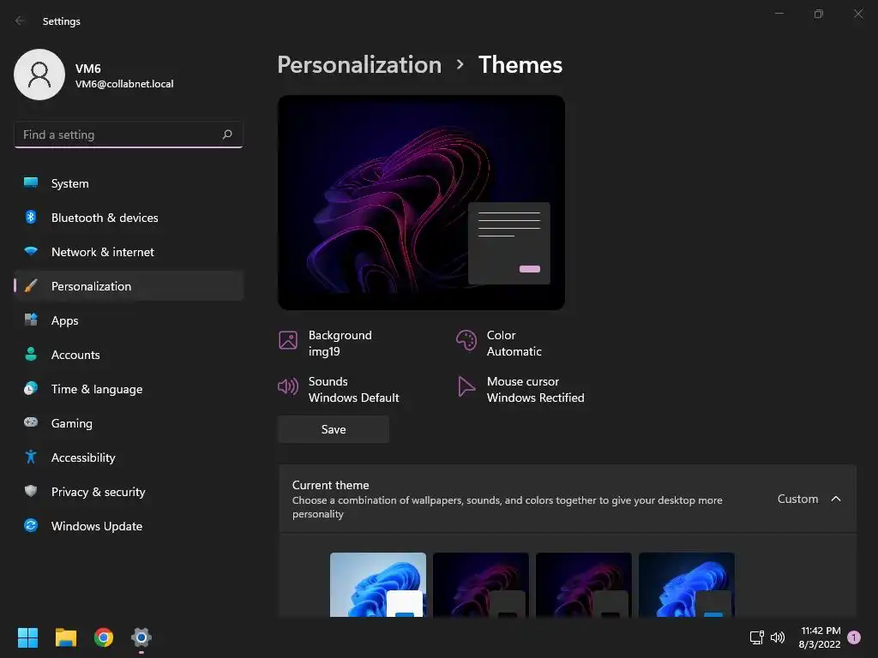The width and height of the screenshot is (878, 658).
Task: Click the Color palette icon
Action: [466, 339]
